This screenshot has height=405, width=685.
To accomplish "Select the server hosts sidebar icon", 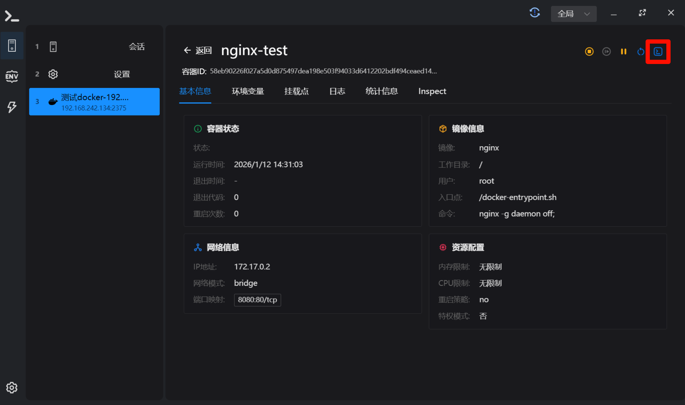I will click(x=12, y=46).
